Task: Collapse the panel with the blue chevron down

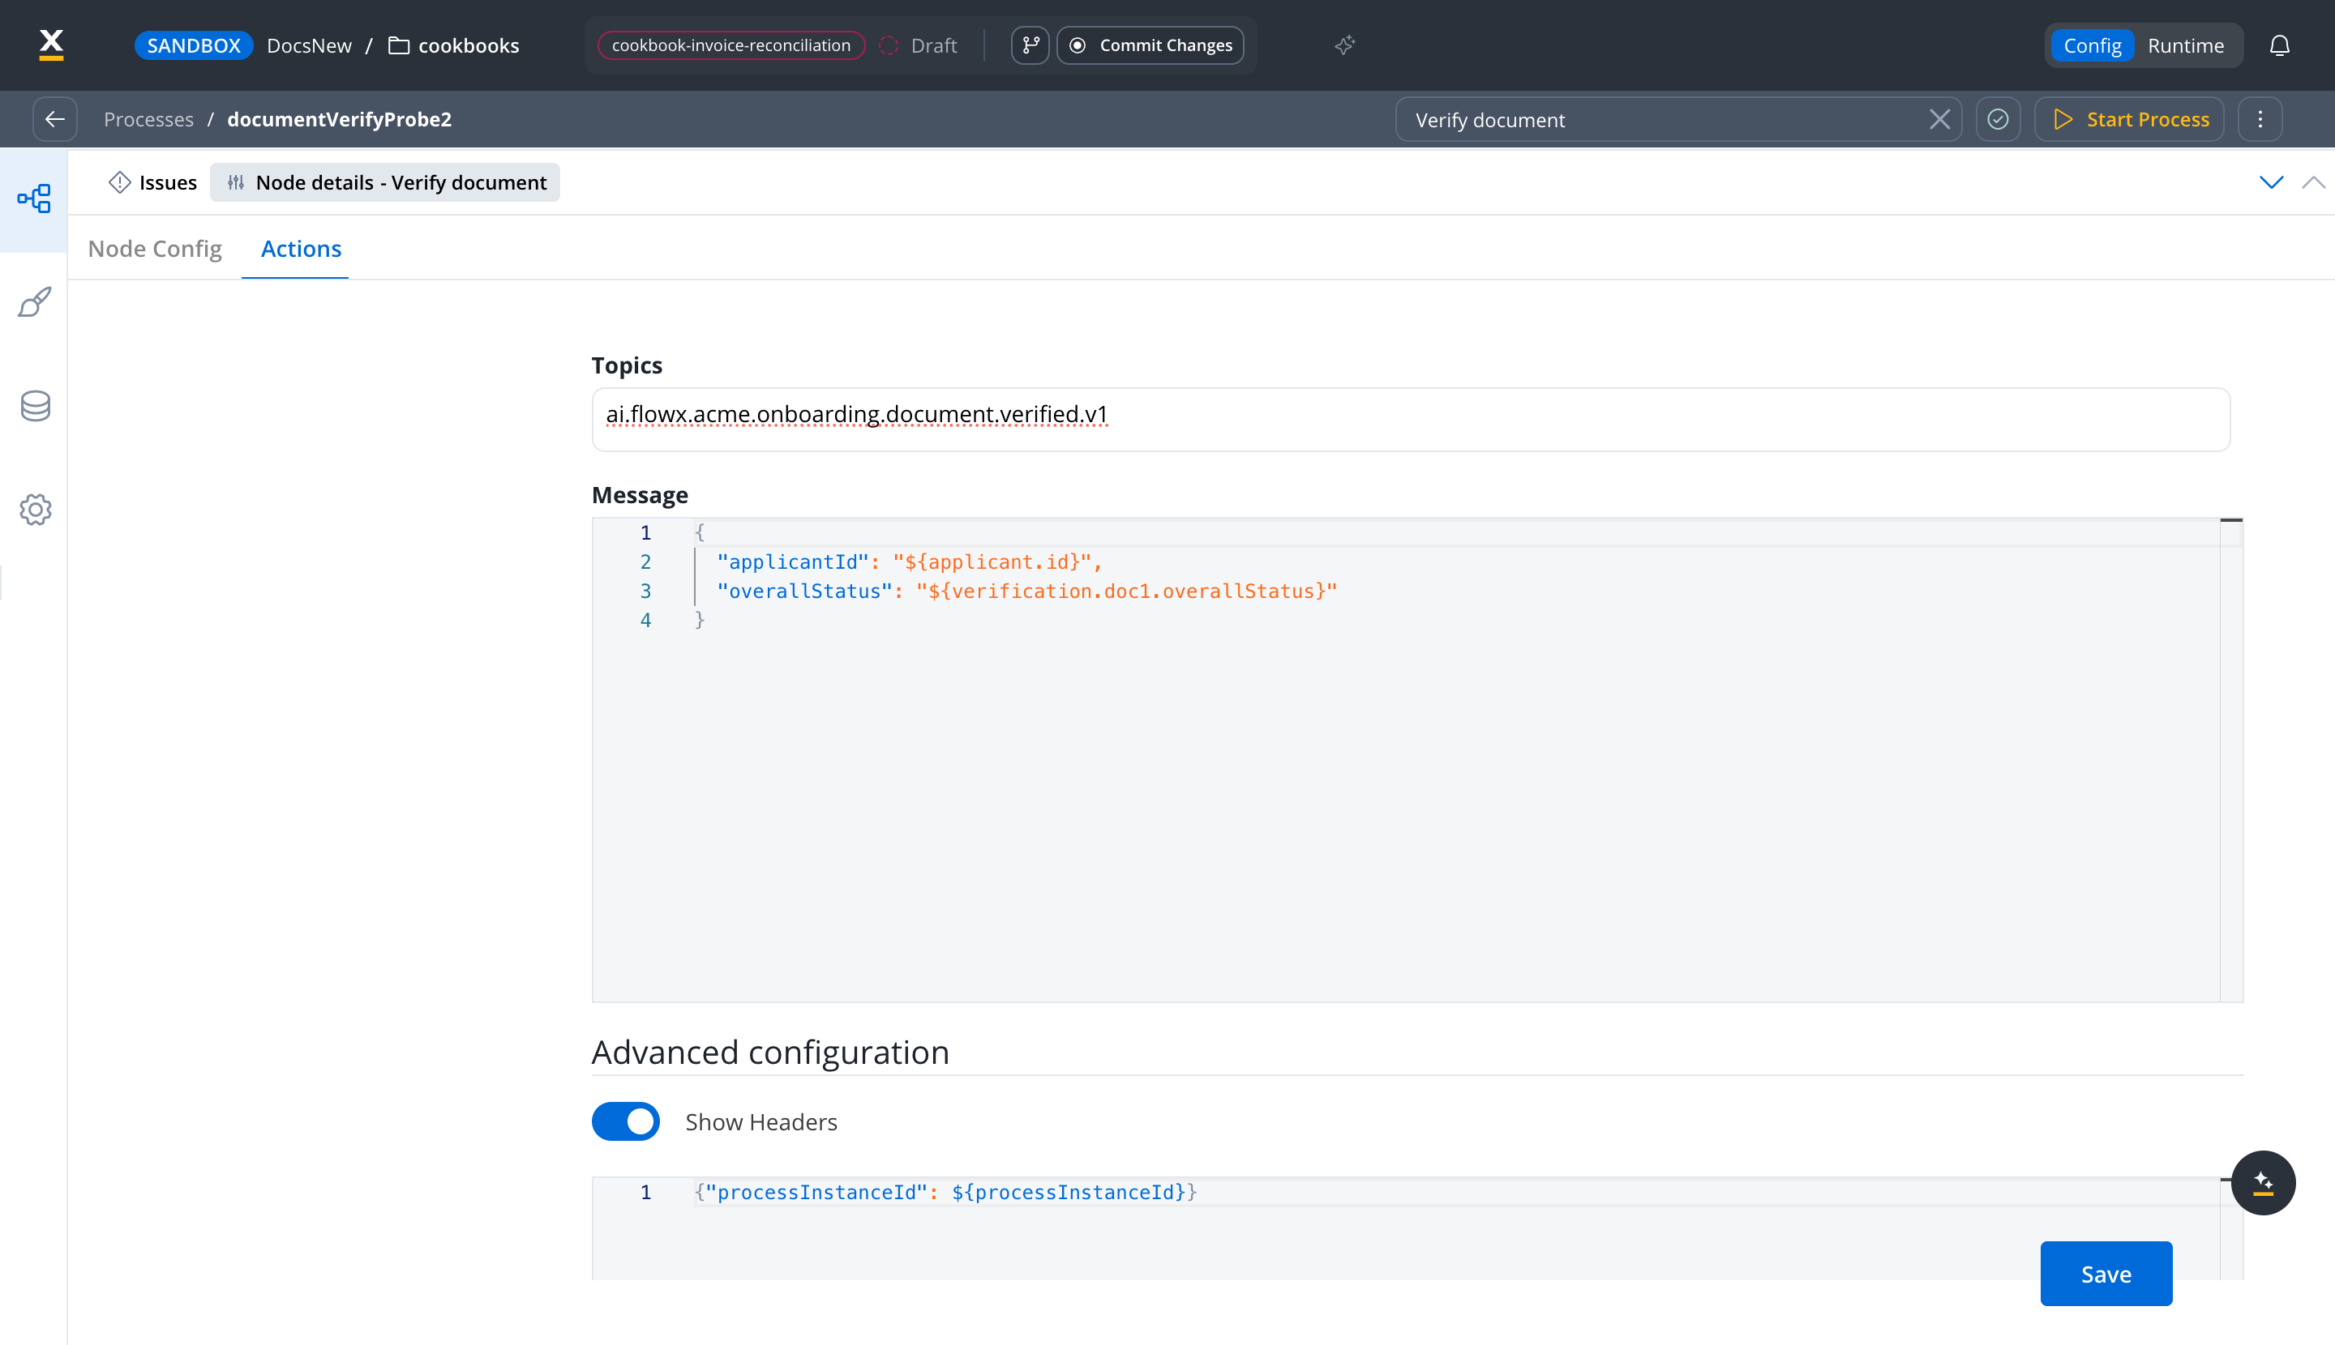Action: (2271, 182)
